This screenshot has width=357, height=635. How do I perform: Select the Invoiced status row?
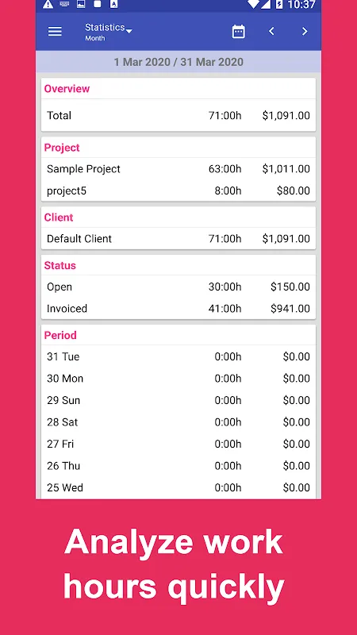(178, 309)
